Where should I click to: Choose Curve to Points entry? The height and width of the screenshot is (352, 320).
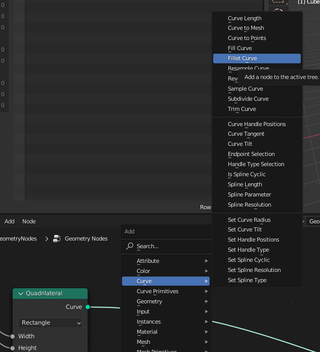(257, 38)
